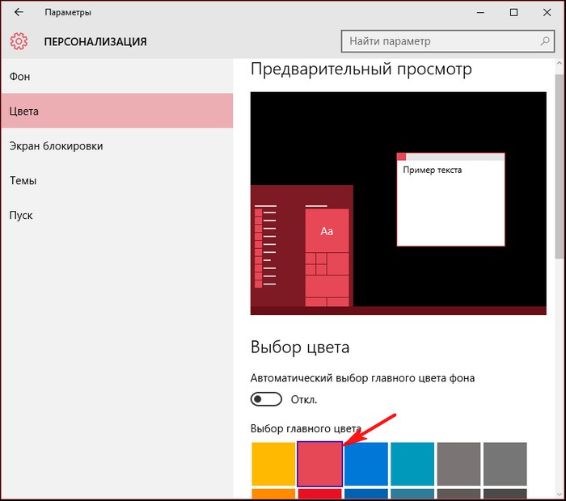Select the highlighted pink-red color swatch
The width and height of the screenshot is (566, 501).
(320, 464)
